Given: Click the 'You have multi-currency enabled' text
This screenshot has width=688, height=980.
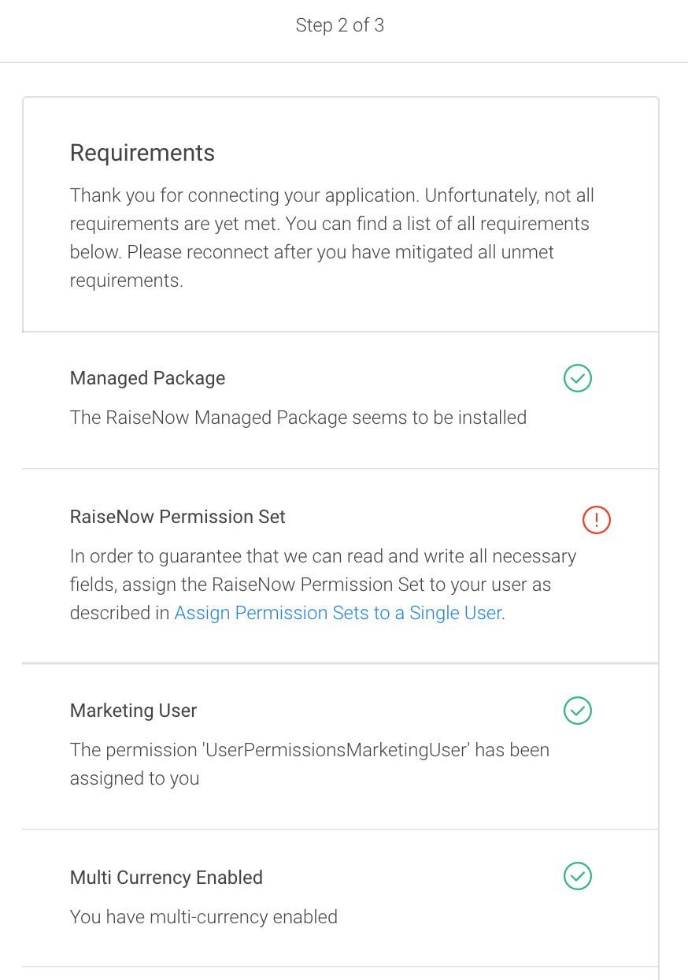Looking at the screenshot, I should [204, 917].
